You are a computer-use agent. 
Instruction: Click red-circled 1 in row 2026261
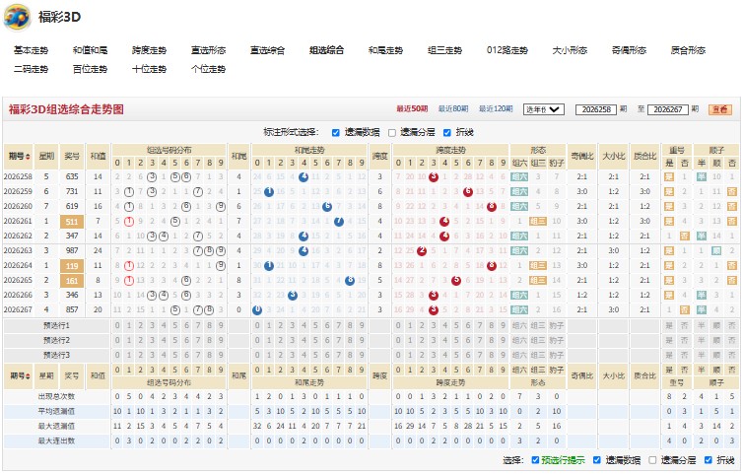pyautogui.click(x=129, y=221)
